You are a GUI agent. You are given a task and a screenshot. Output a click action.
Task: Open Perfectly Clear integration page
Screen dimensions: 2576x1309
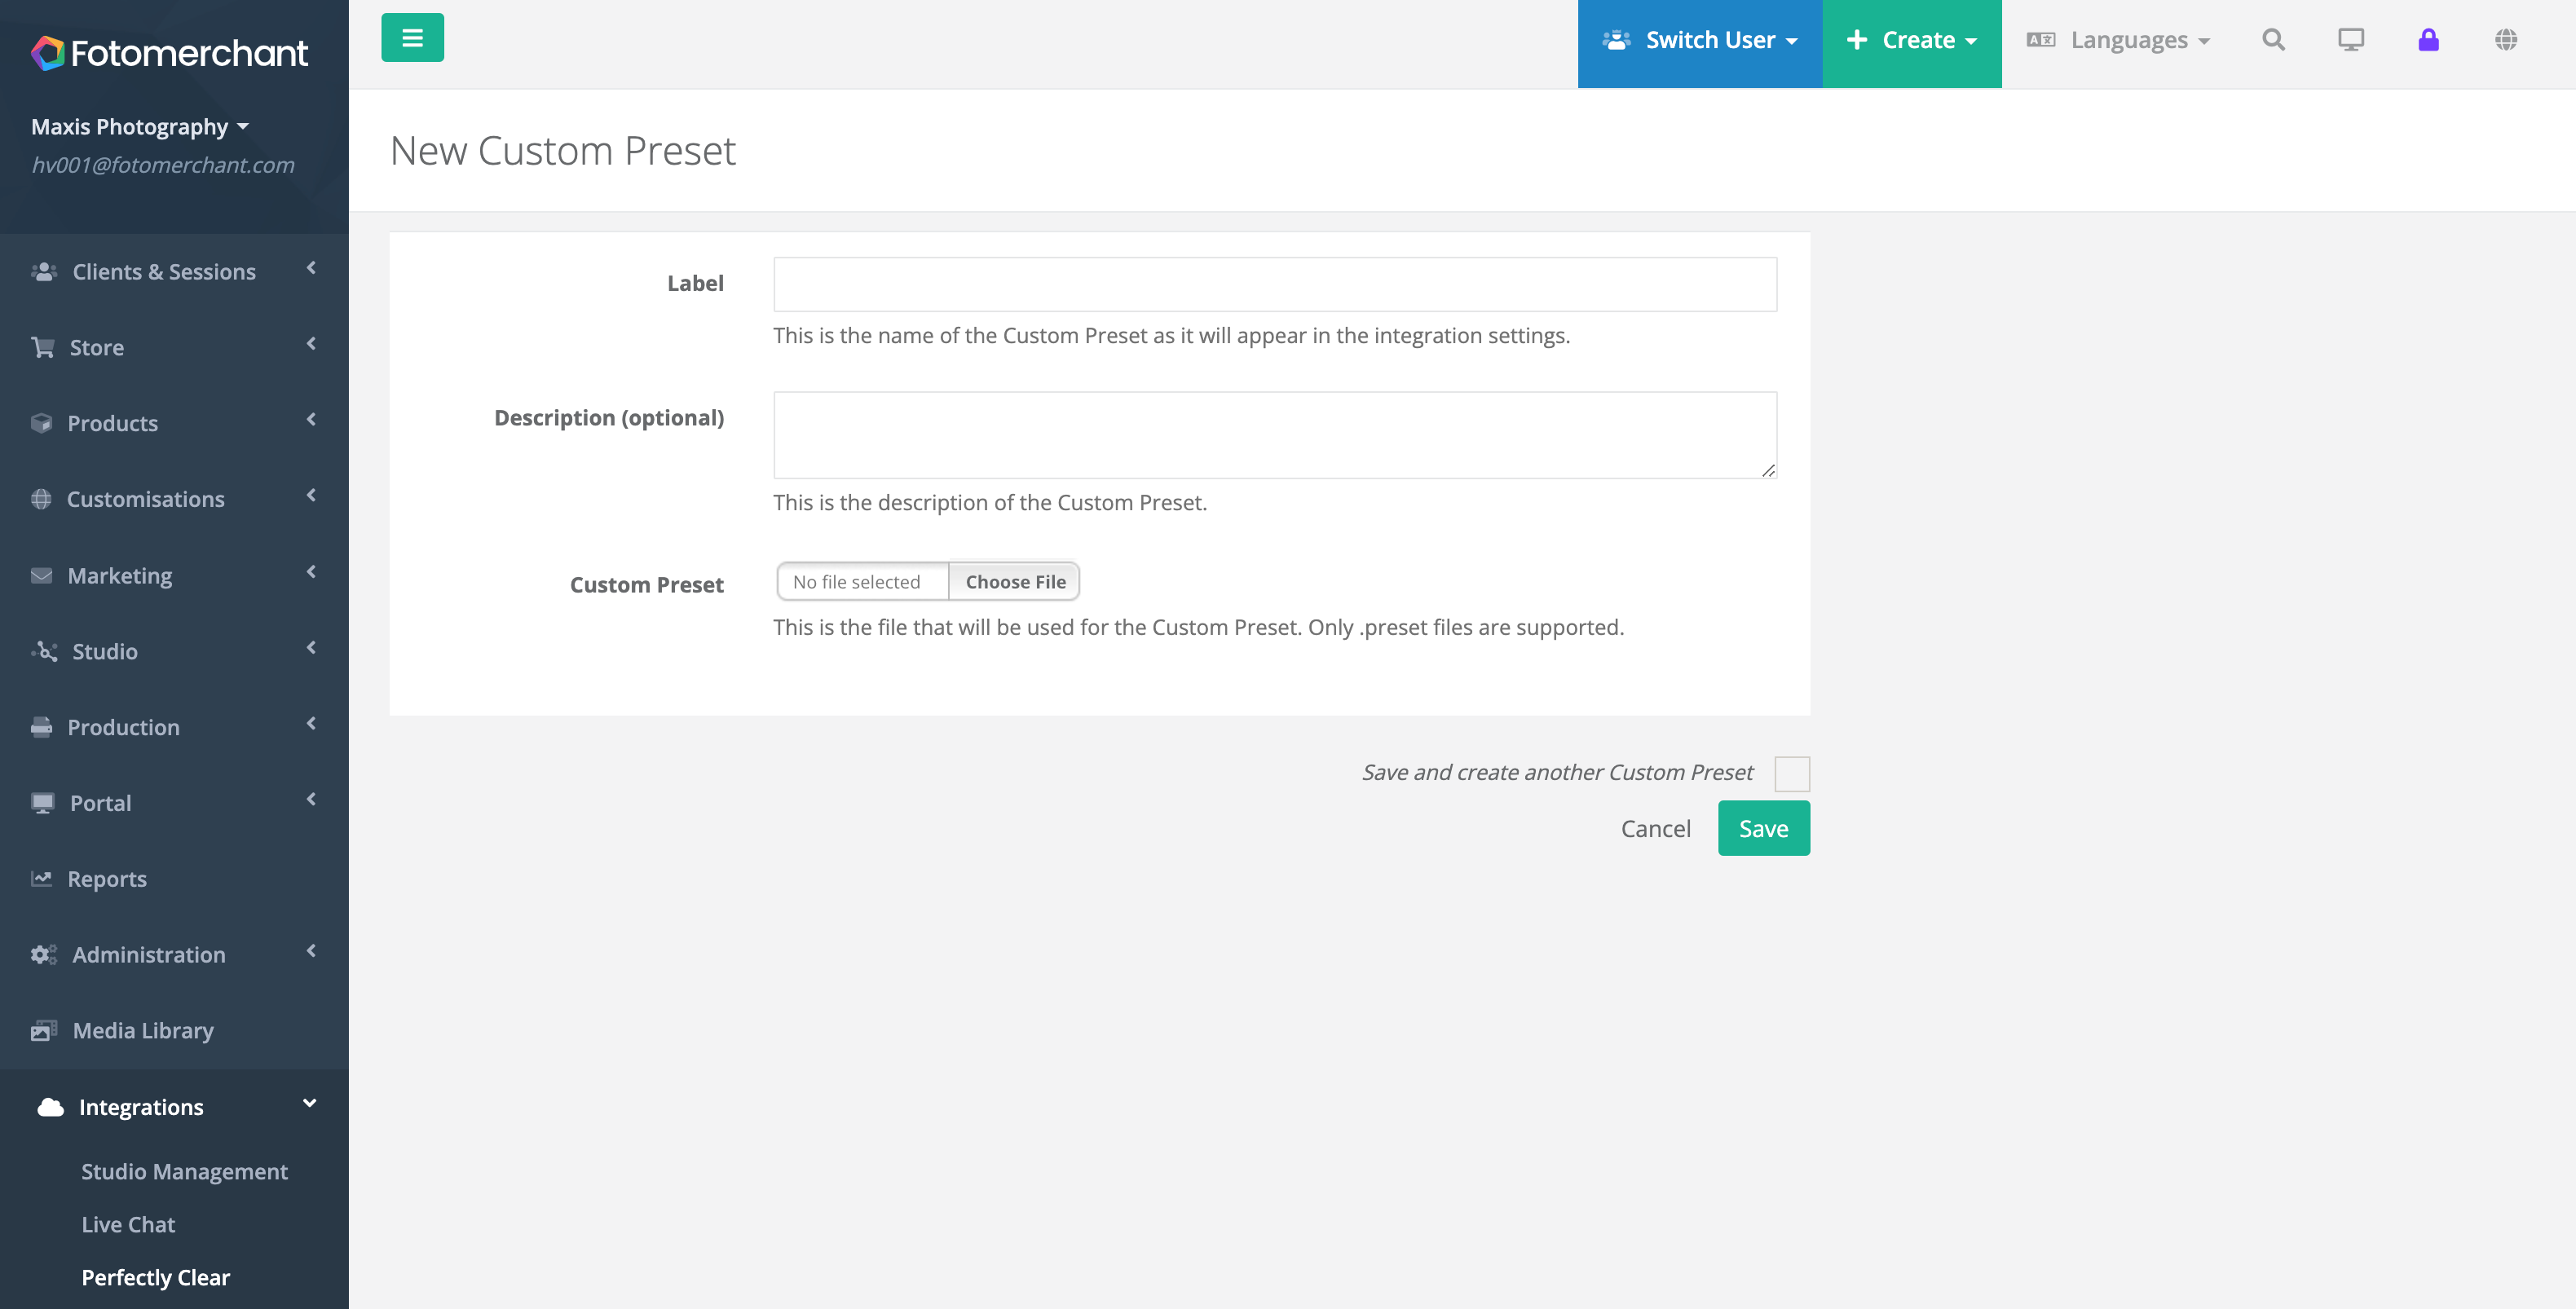pos(155,1277)
